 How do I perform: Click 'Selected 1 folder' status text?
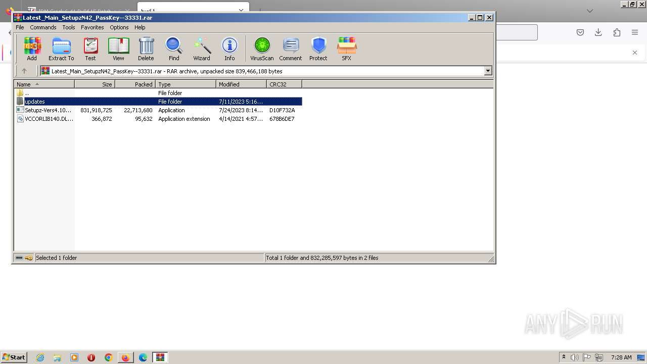tap(57, 258)
